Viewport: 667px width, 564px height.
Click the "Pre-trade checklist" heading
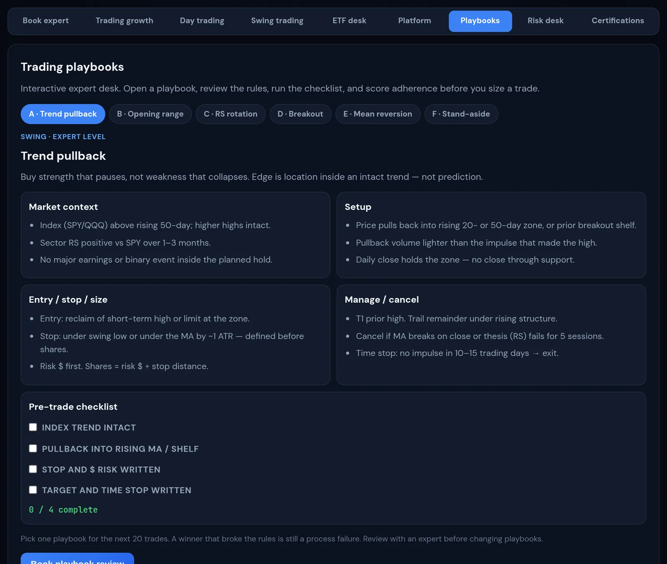click(x=73, y=407)
